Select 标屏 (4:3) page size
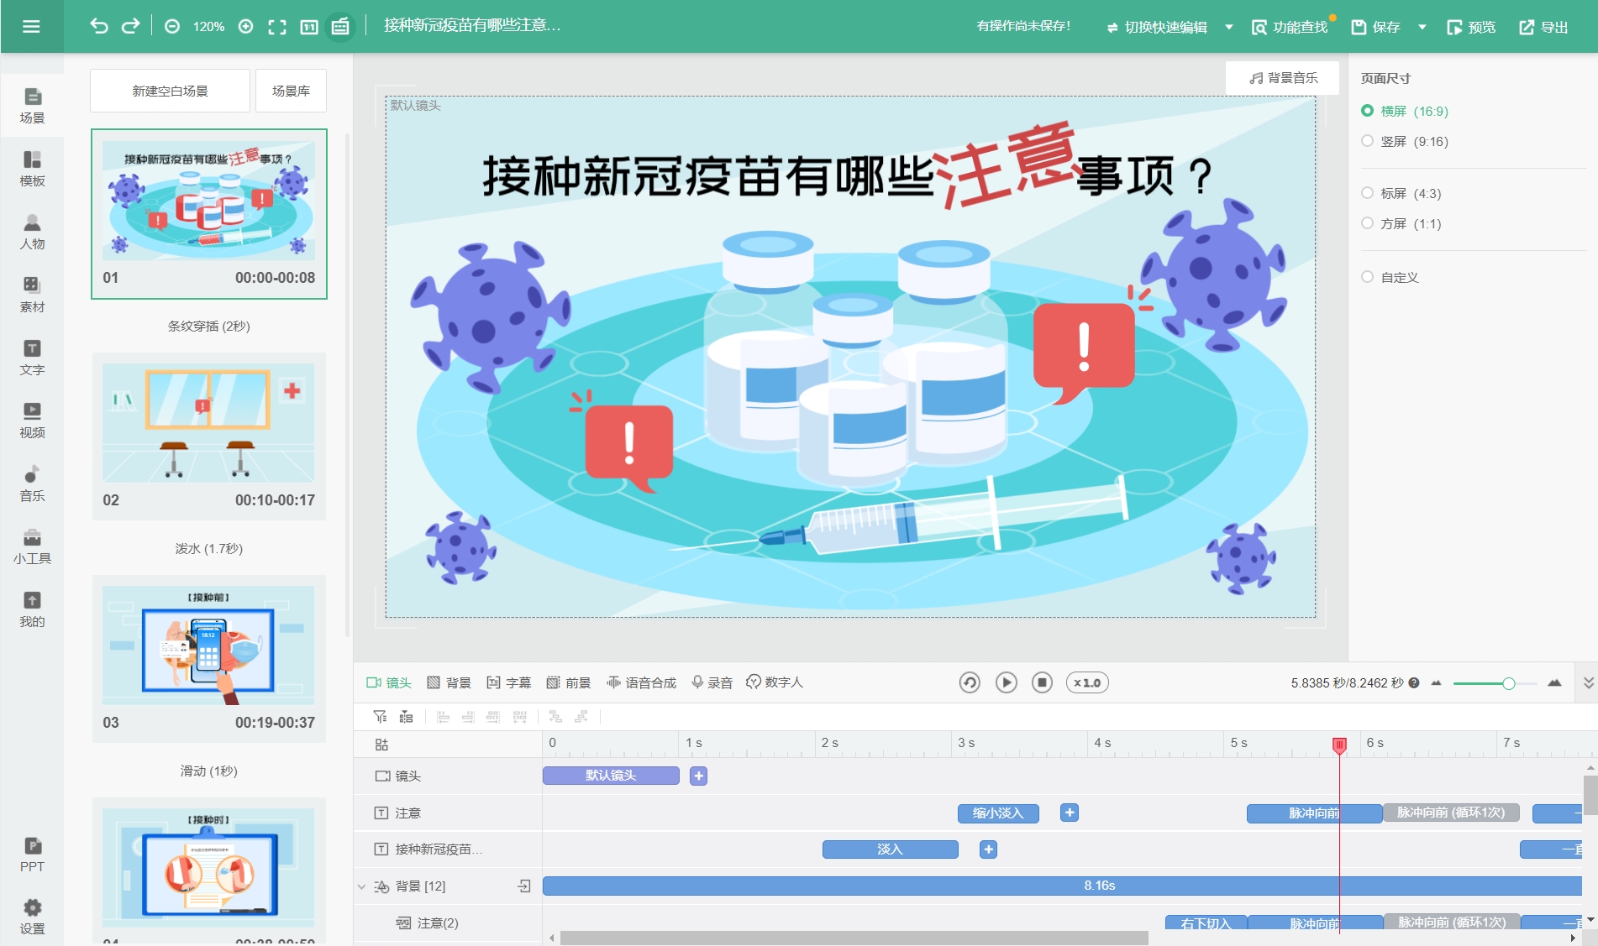 pyautogui.click(x=1401, y=193)
